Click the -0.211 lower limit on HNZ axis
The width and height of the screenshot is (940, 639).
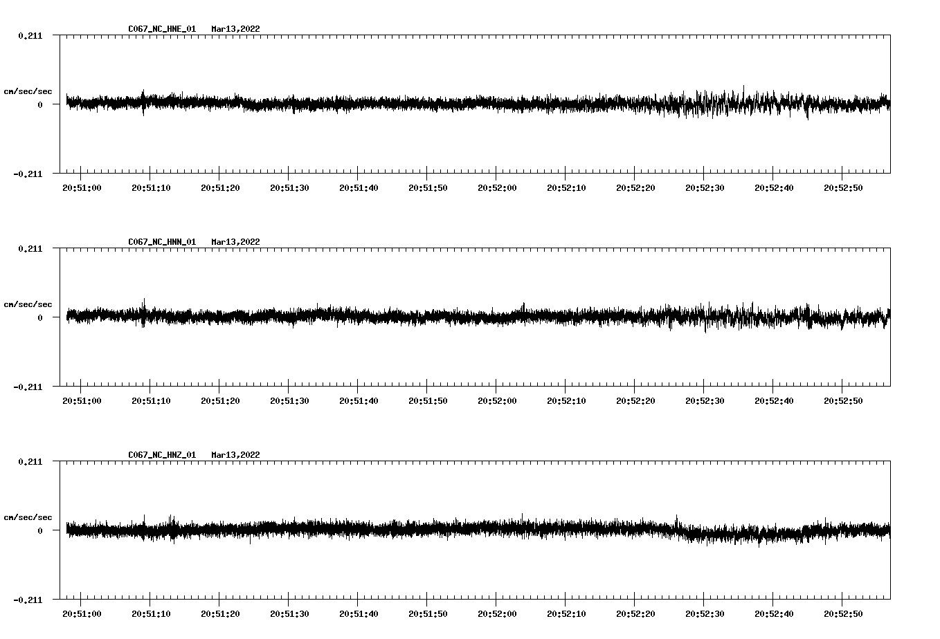(28, 600)
